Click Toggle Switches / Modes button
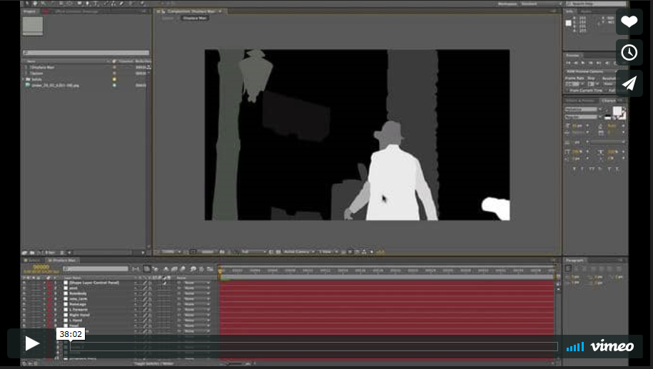 153,363
